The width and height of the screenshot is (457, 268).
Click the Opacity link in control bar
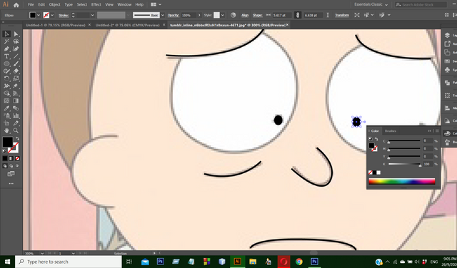[173, 15]
